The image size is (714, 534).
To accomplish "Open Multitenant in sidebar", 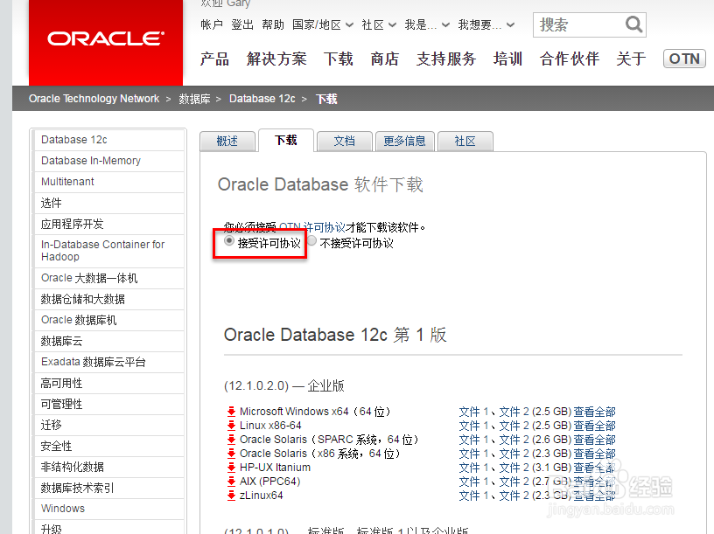I will pos(109,182).
